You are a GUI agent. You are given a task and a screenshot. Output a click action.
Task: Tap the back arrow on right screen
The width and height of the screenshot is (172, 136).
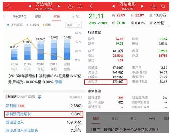click(x=91, y=6)
